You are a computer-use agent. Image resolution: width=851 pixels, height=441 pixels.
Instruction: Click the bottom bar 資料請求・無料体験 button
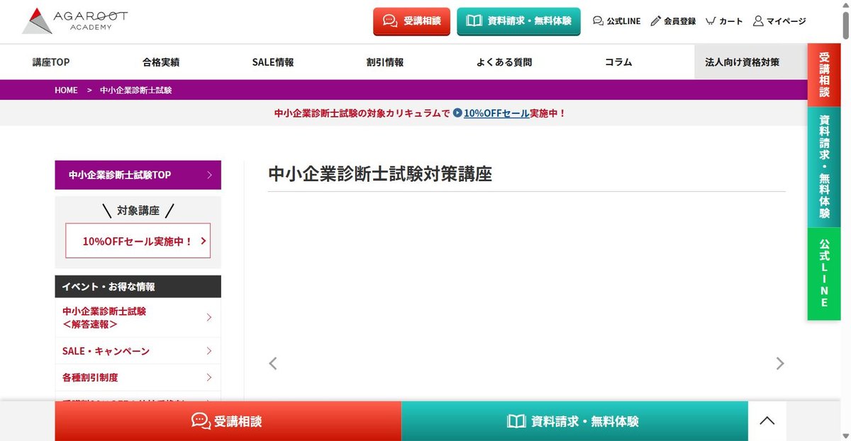tap(574, 421)
